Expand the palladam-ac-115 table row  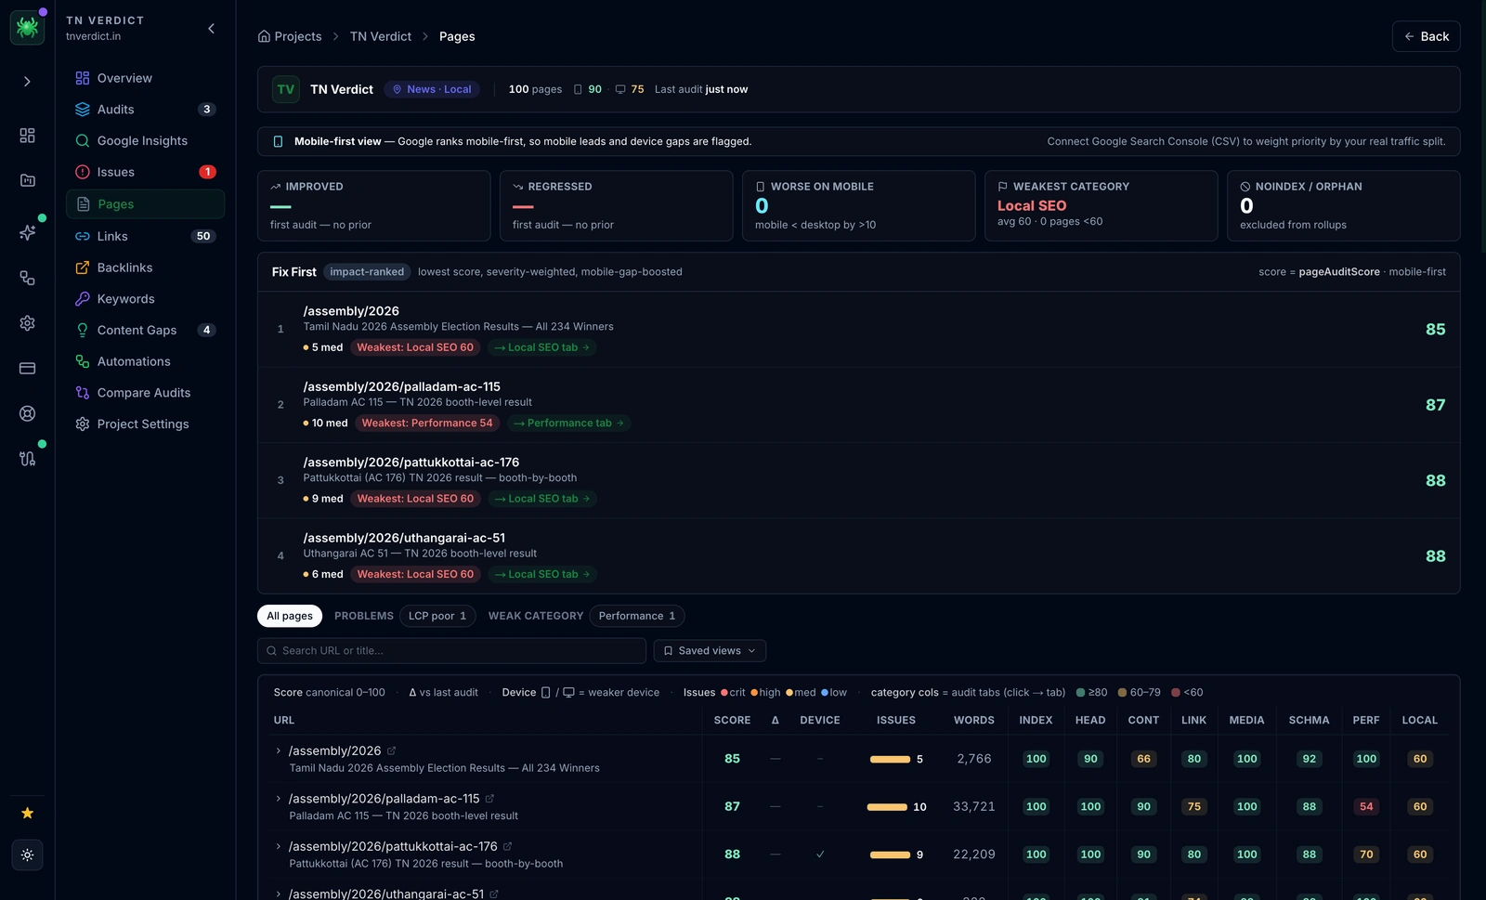[279, 799]
